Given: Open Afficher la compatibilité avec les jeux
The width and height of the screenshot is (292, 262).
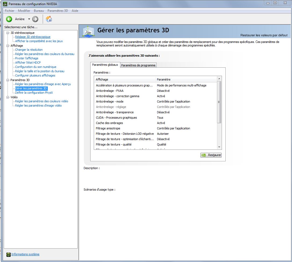Looking at the screenshot, I should tap(39, 41).
